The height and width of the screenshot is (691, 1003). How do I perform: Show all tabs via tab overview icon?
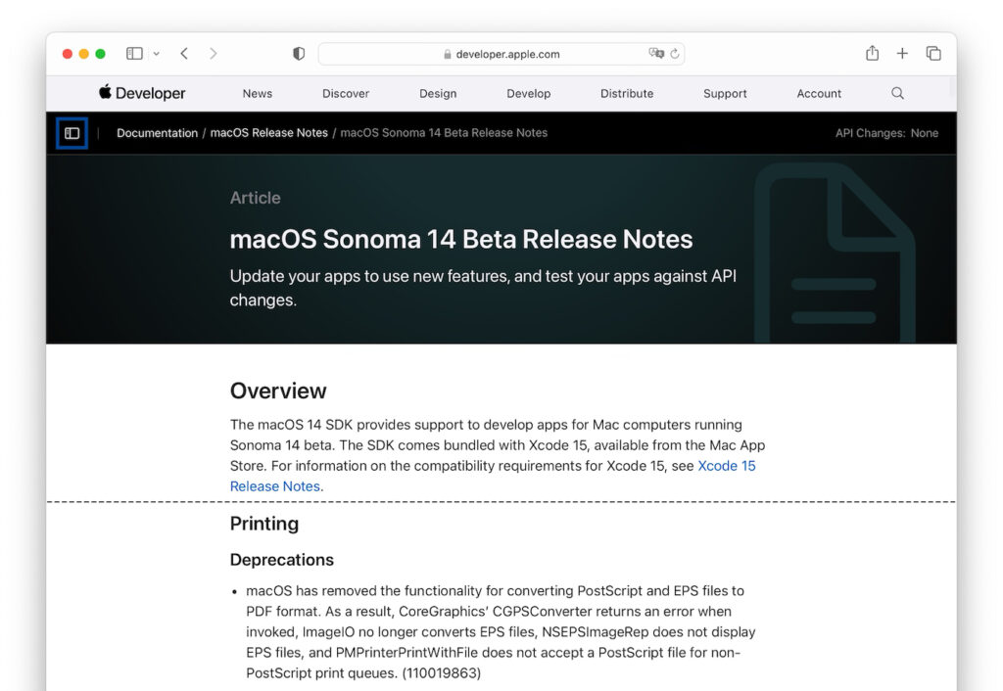(932, 54)
